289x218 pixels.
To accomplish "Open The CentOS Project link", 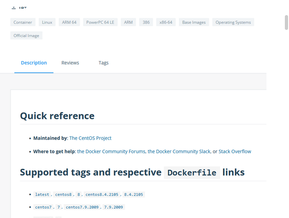I will (x=90, y=138).
